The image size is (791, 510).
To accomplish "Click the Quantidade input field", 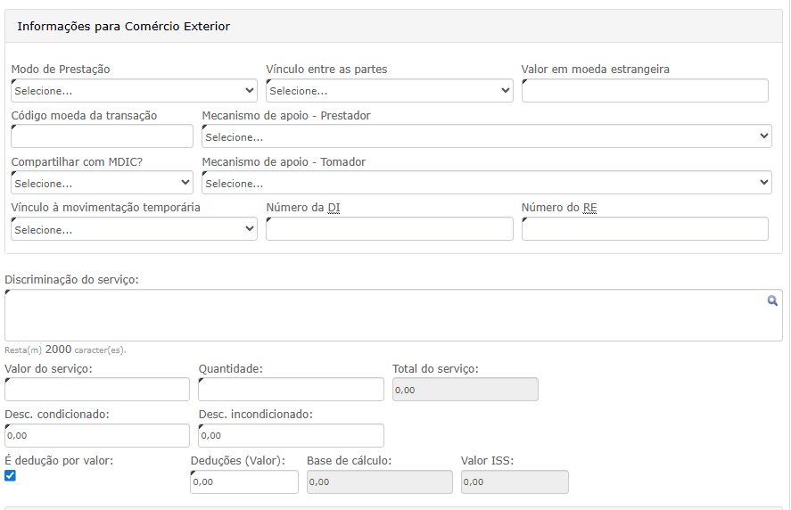I will click(x=291, y=390).
